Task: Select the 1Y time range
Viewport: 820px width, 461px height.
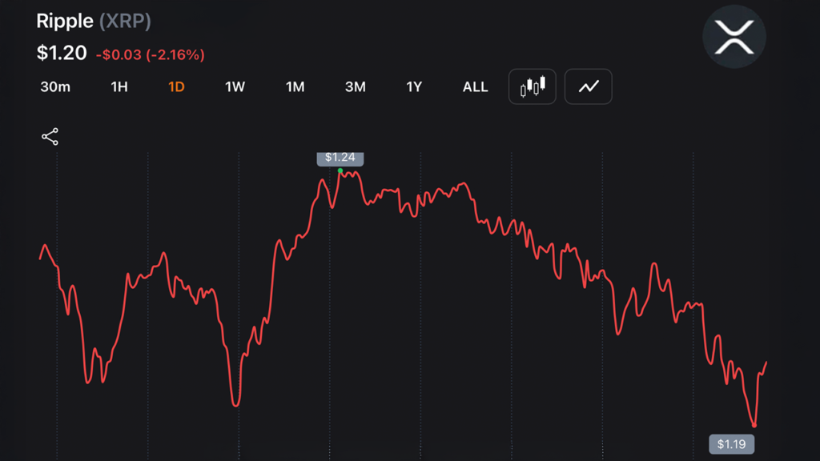Action: 414,86
